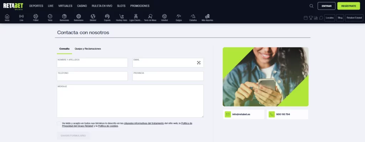This screenshot has width=365, height=142.
Task: Switch to the Consulta tab
Action: (x=64, y=49)
